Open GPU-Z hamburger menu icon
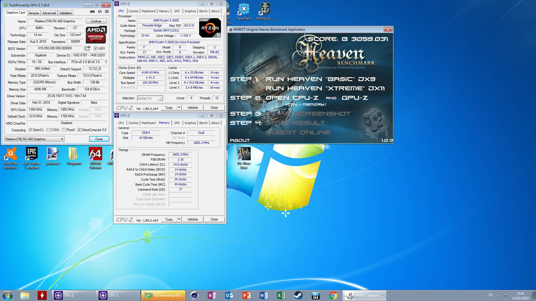Screen dimensions: 536x301 107,12
